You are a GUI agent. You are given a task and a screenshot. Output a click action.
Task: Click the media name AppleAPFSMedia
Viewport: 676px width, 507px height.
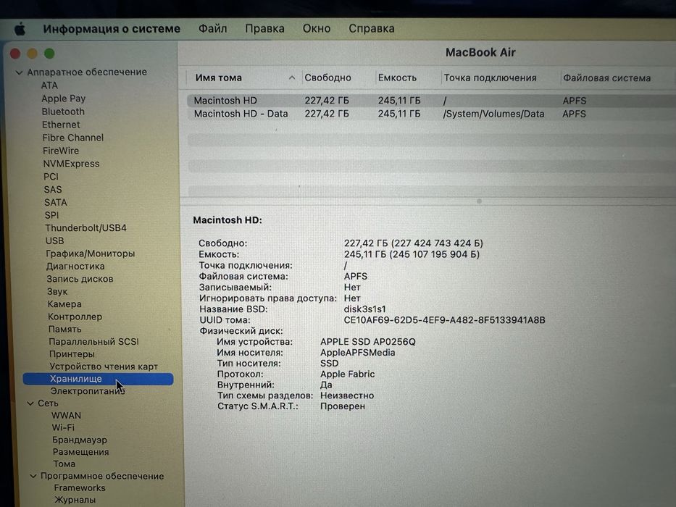pos(357,353)
